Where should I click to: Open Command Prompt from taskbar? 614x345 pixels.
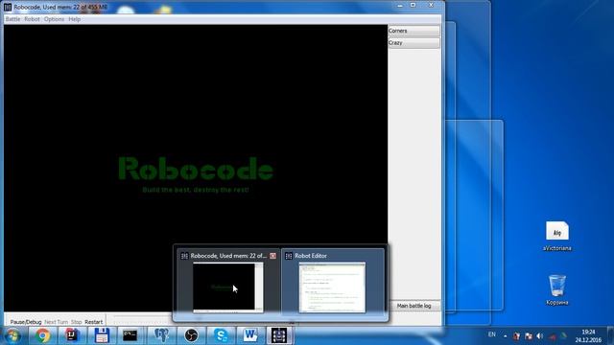coord(130,335)
